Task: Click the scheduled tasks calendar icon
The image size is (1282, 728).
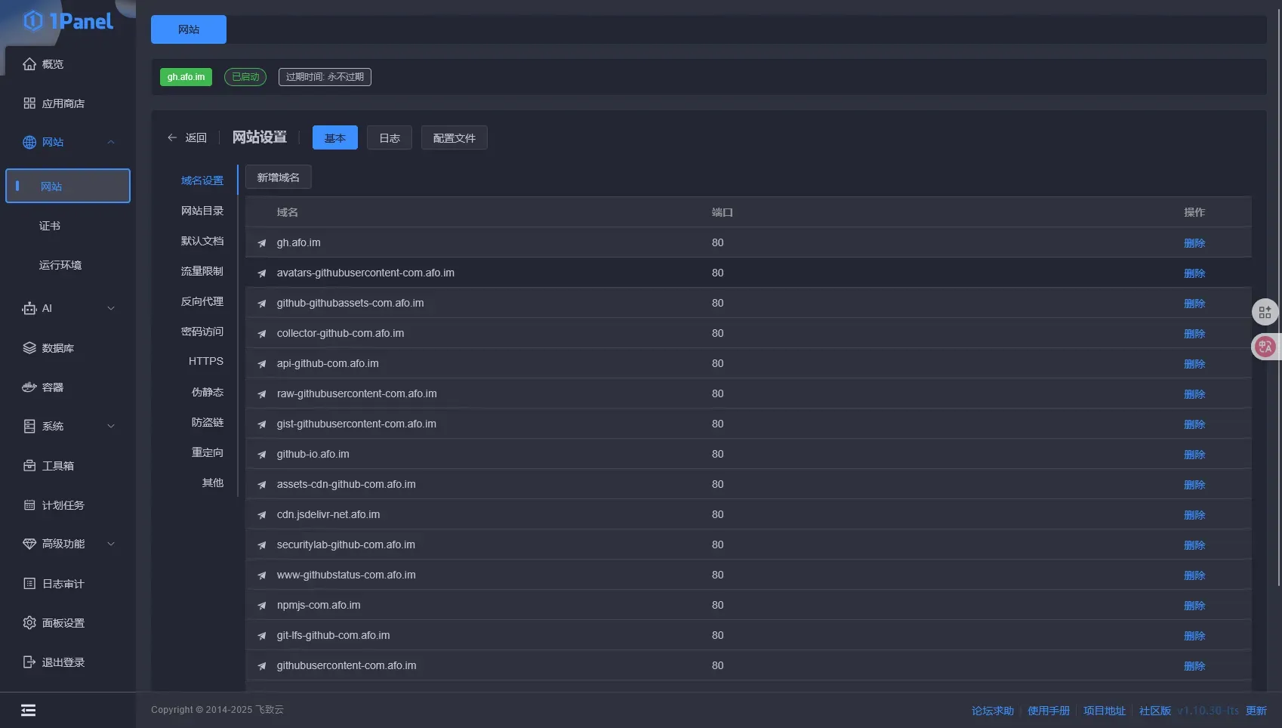Action: [x=29, y=505]
